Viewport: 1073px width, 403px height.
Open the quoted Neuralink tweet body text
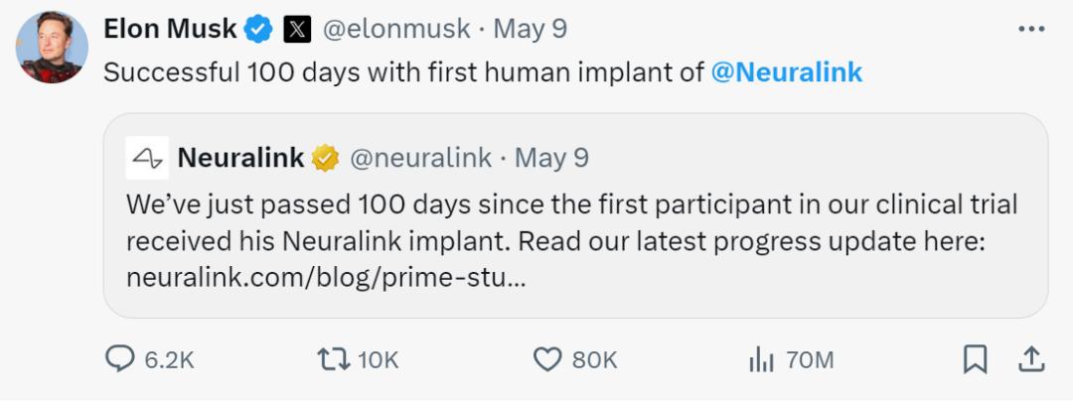(x=571, y=223)
